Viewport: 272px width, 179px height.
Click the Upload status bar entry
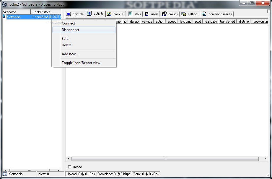(x=81, y=174)
